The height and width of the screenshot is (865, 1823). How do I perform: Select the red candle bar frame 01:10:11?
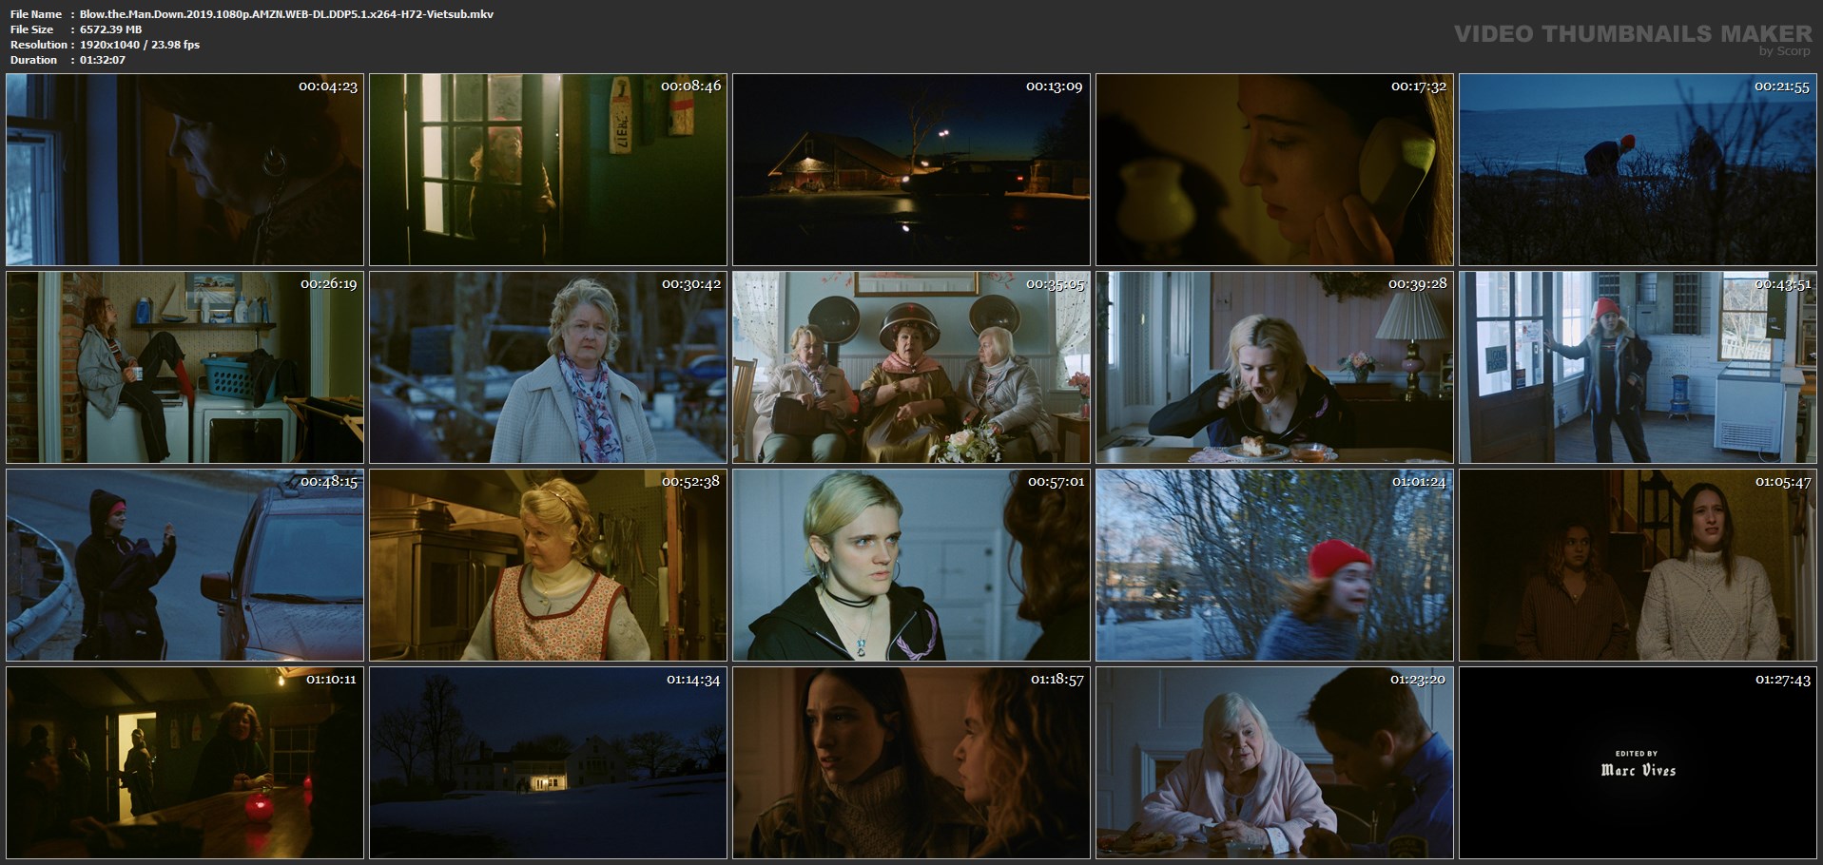[184, 763]
